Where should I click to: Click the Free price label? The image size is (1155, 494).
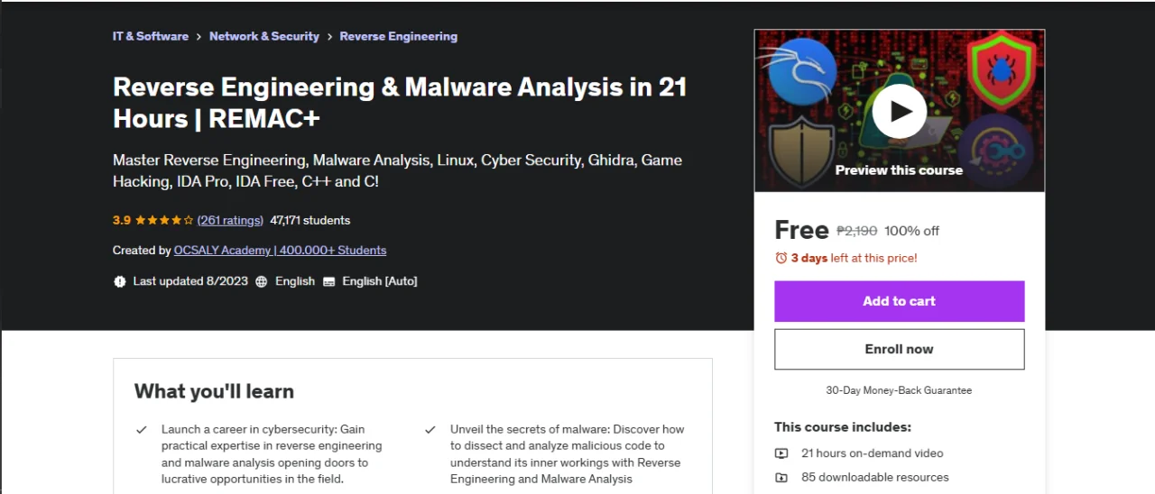coord(801,230)
